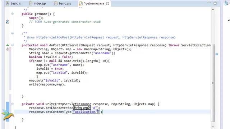Image resolution: width=230 pixels, height=129 pixels.
Task: Click the 'String arg0' parameter hint
Action: coord(82,108)
